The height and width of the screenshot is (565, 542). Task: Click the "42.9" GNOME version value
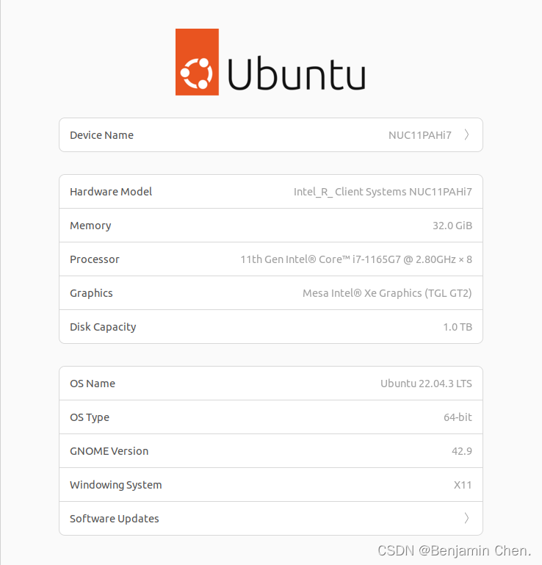pos(462,451)
